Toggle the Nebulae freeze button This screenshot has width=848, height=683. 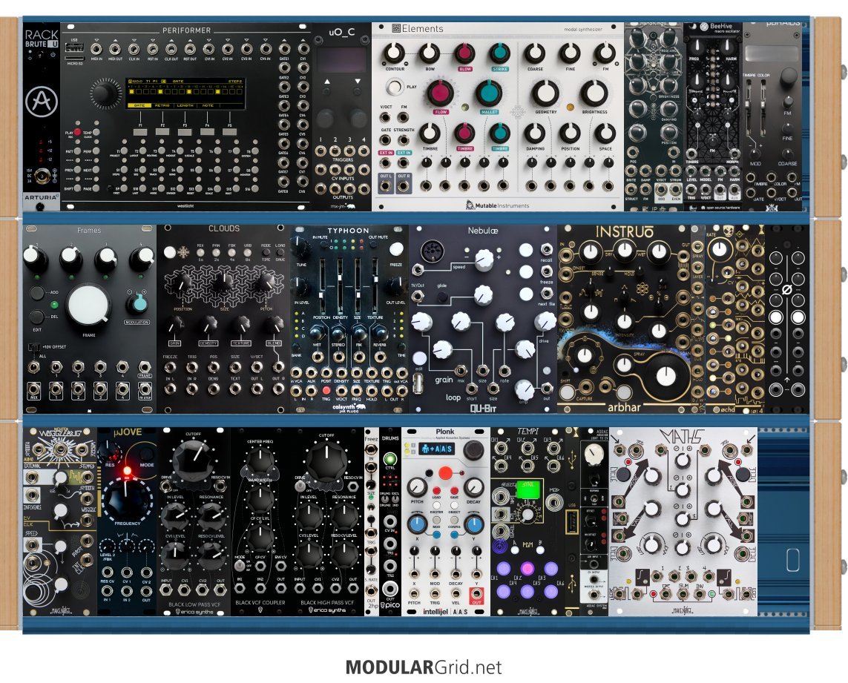click(526, 272)
